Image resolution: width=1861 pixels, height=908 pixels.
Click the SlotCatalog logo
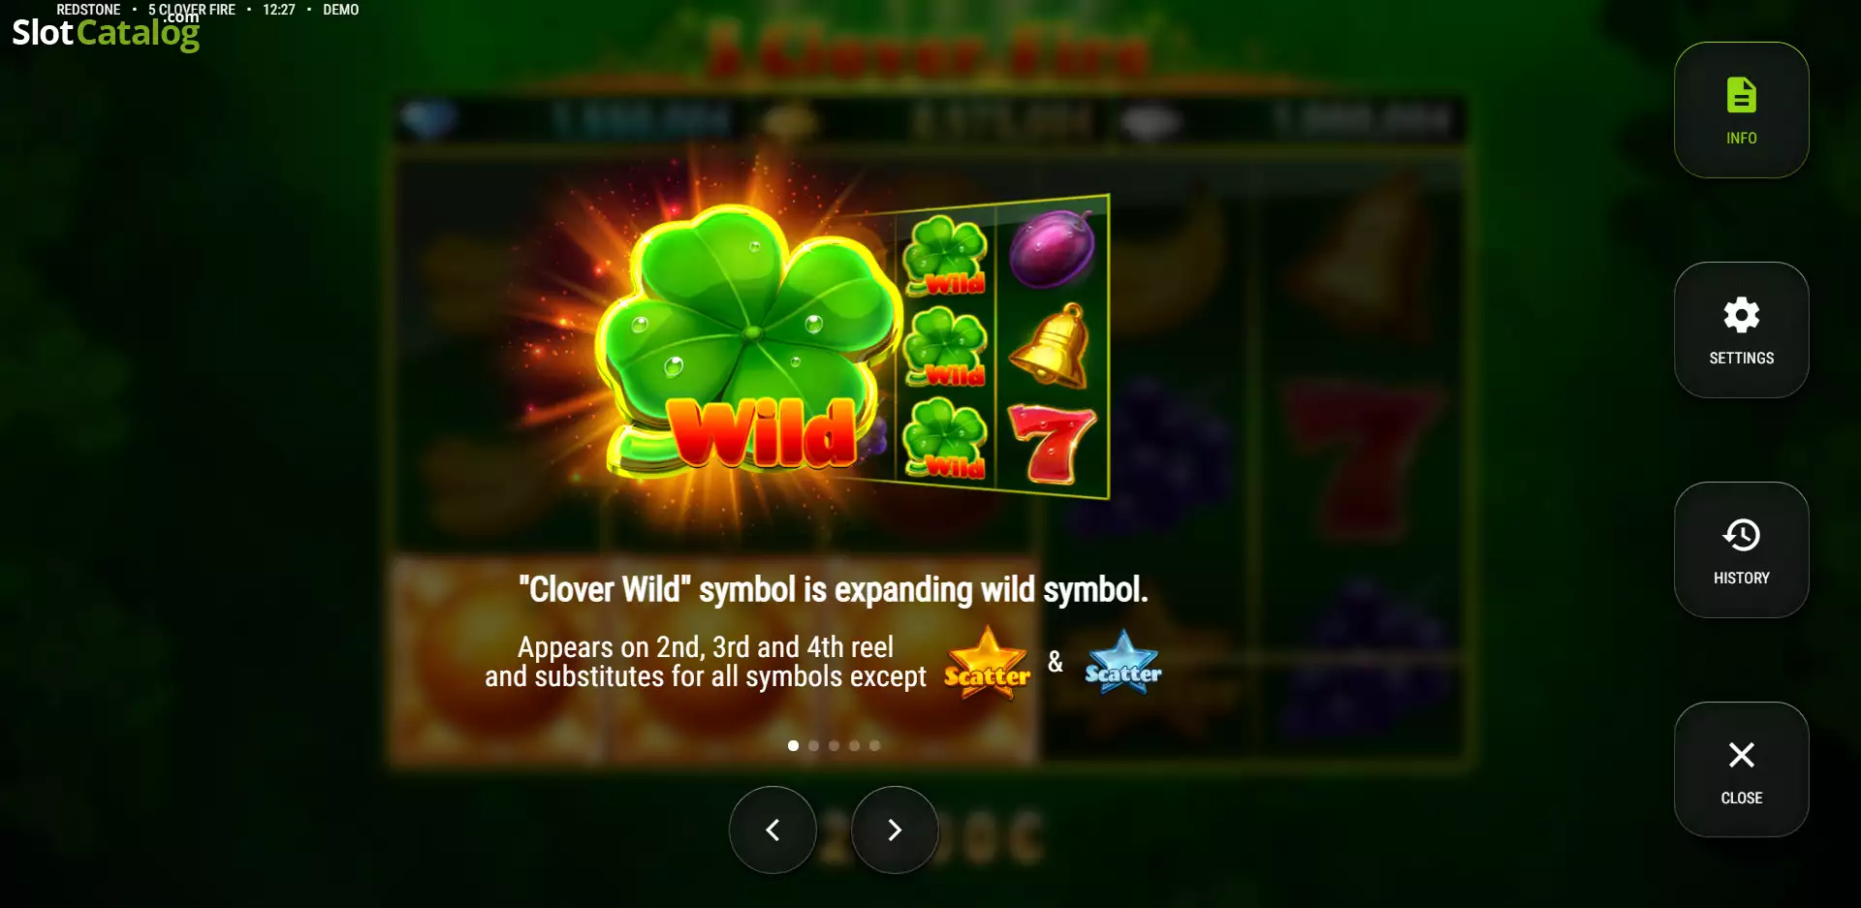[x=106, y=32]
